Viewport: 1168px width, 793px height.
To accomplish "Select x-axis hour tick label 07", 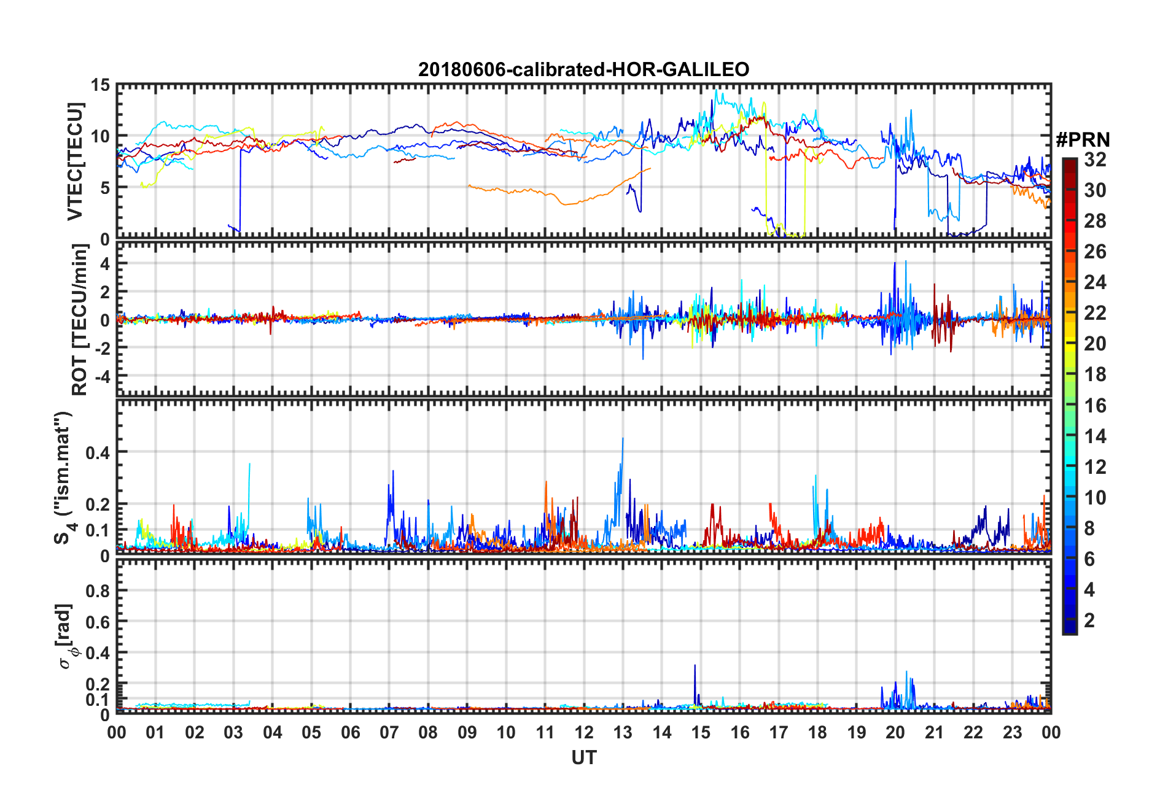I will [x=389, y=732].
